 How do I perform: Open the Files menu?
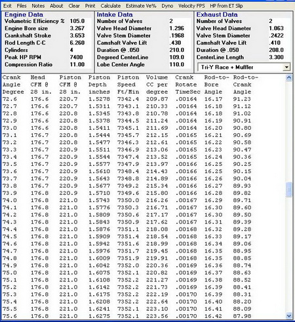[x=22, y=6]
